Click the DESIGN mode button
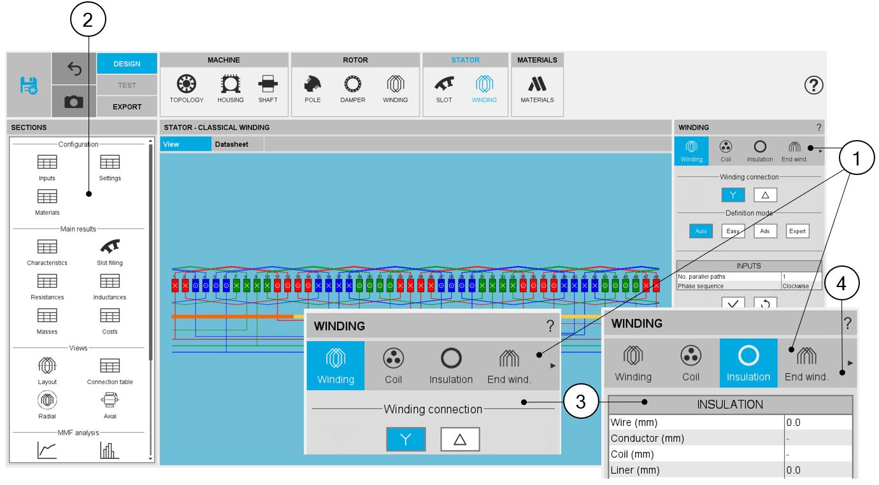The width and height of the screenshot is (879, 485). tap(127, 64)
